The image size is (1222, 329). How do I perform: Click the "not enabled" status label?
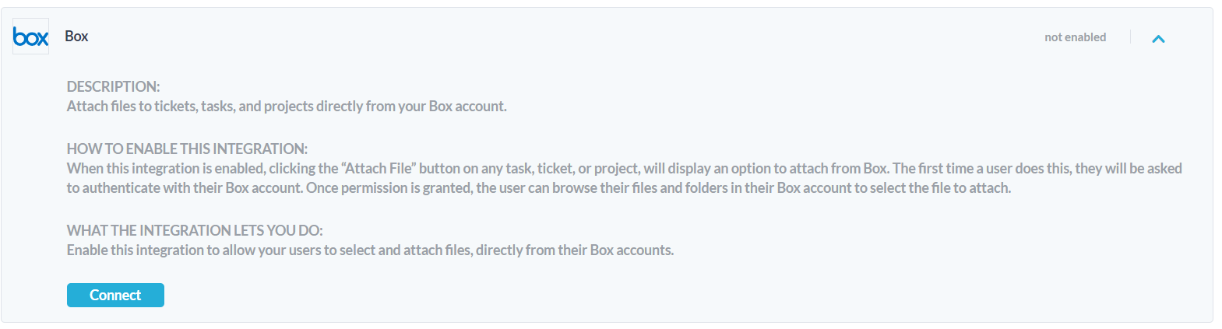pyautogui.click(x=1075, y=37)
